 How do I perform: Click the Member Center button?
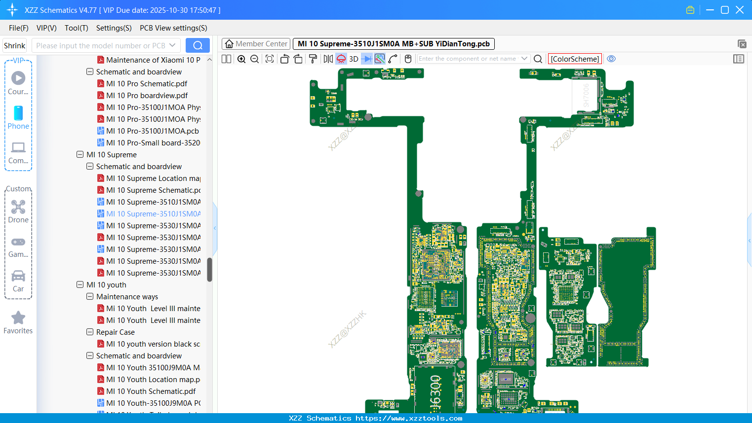click(x=255, y=43)
